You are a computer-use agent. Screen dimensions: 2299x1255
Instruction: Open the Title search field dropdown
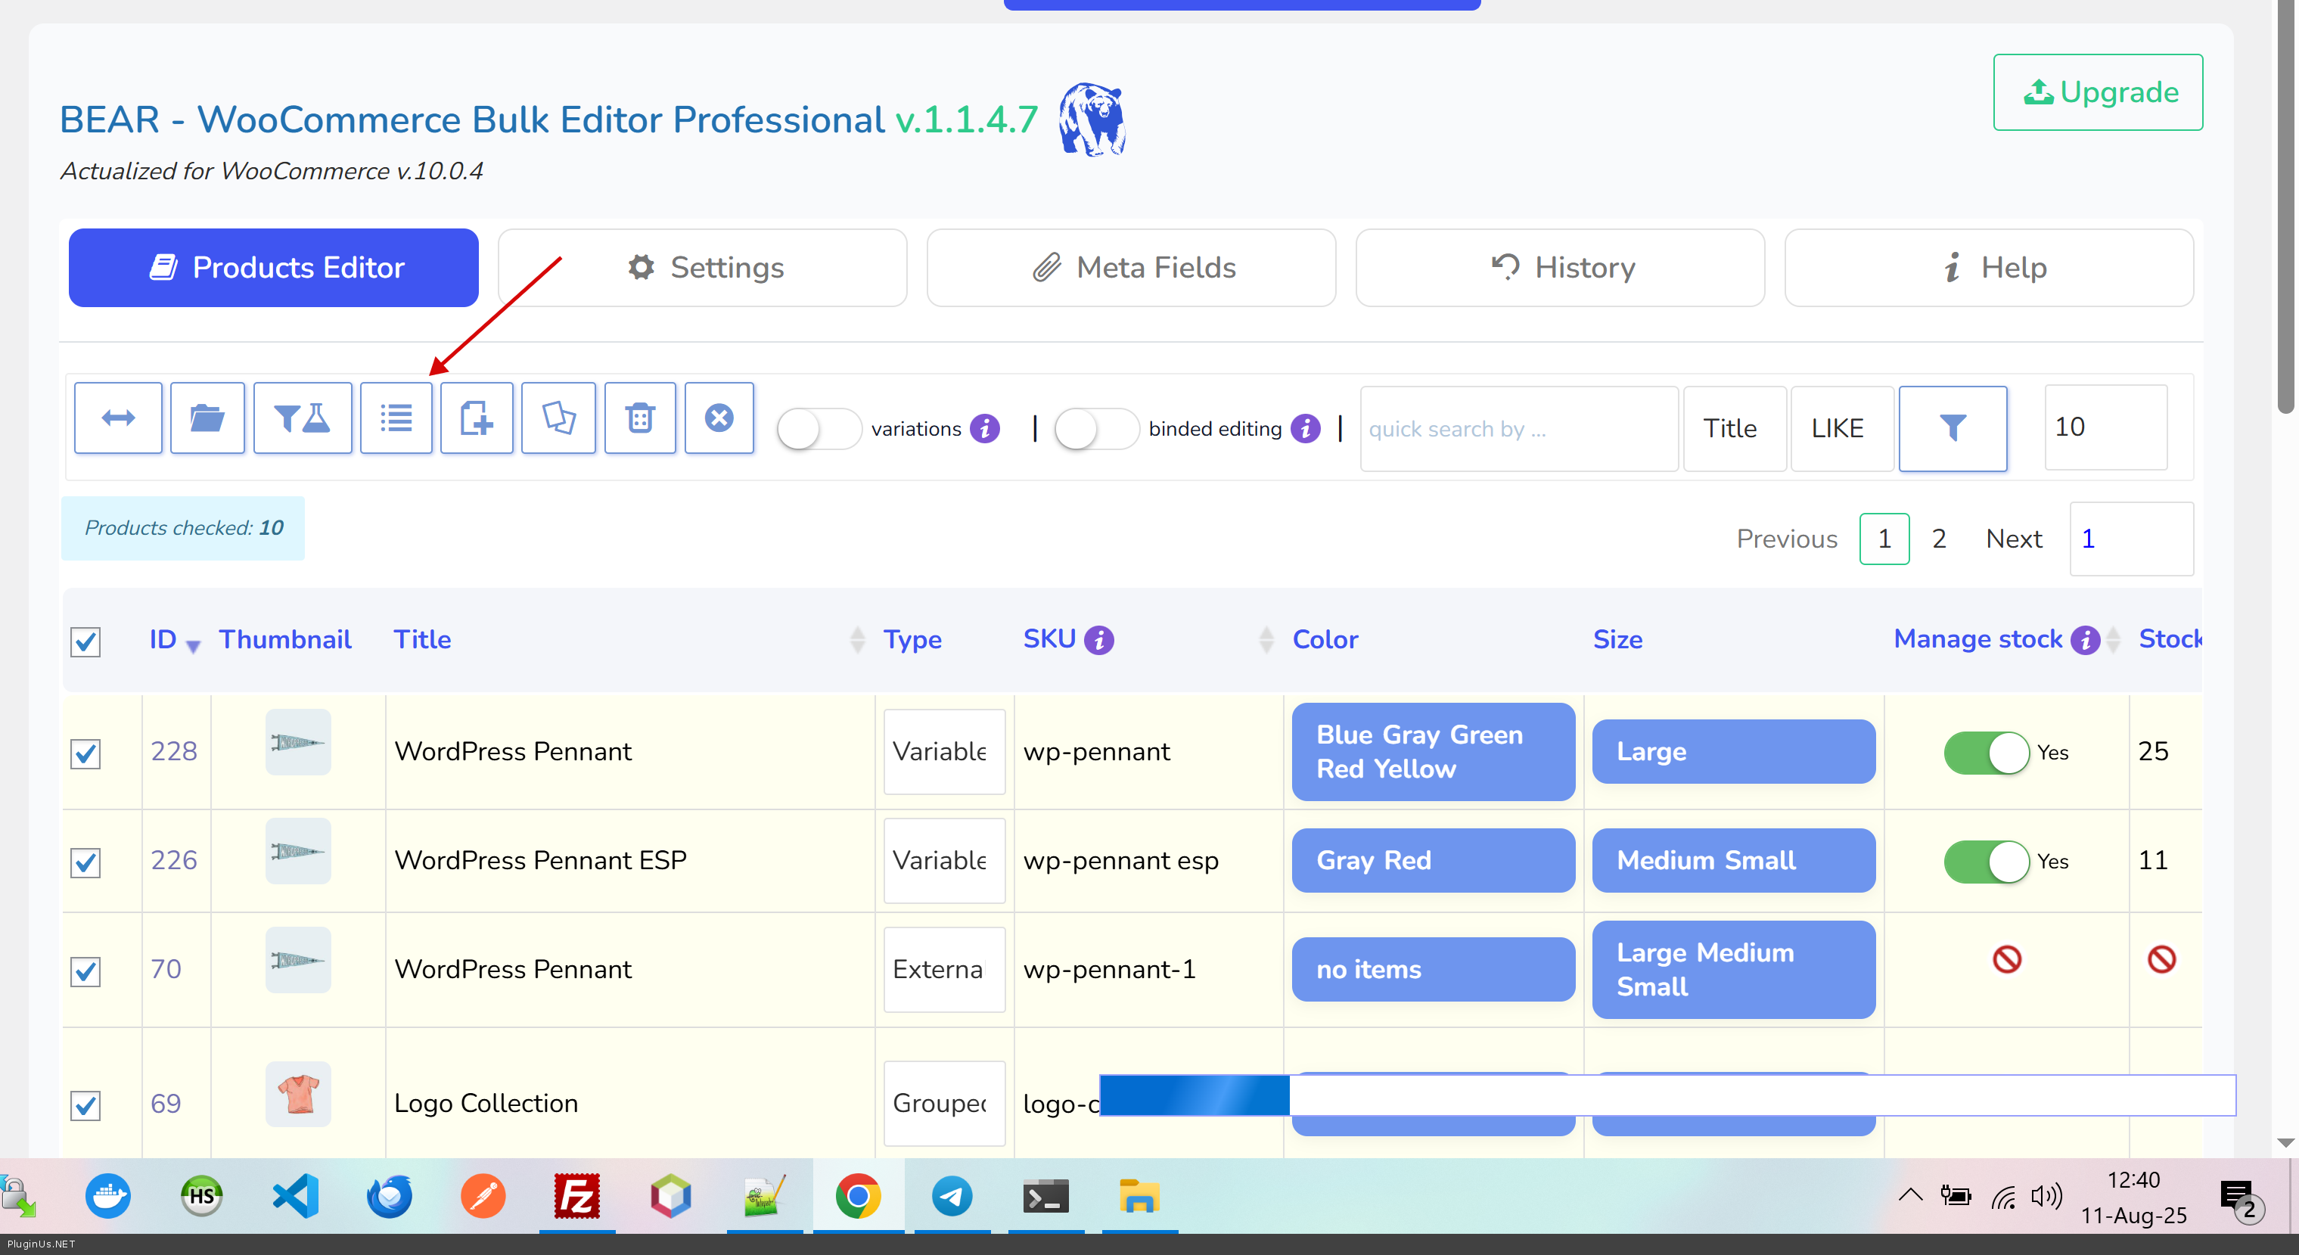[1733, 428]
